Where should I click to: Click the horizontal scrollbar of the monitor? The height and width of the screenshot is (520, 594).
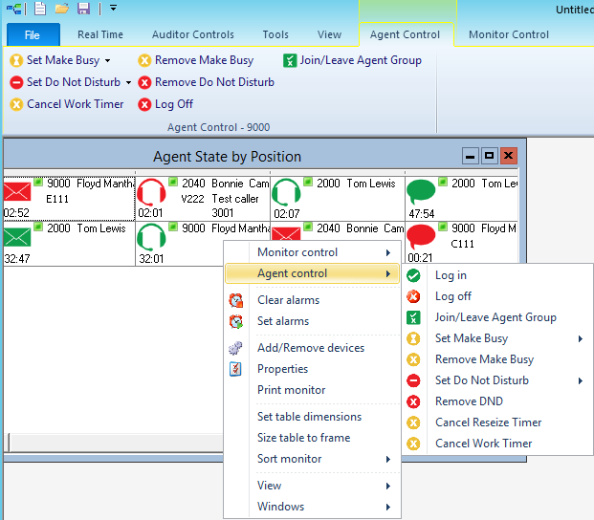[115, 442]
